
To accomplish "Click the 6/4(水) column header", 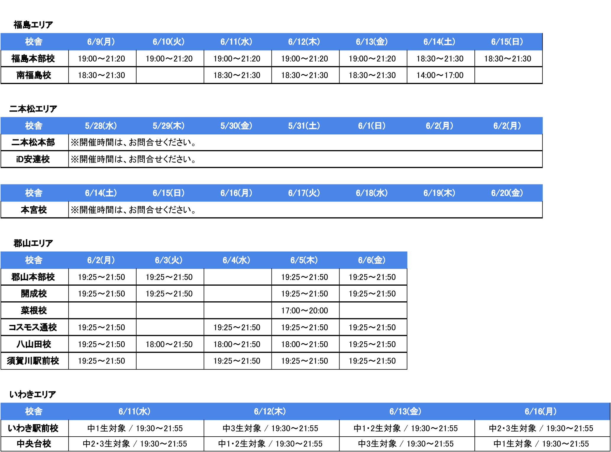I will click(237, 260).
